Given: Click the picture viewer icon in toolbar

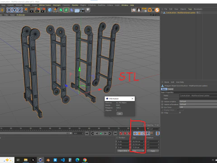Looking at the screenshot, I should click(133, 10).
